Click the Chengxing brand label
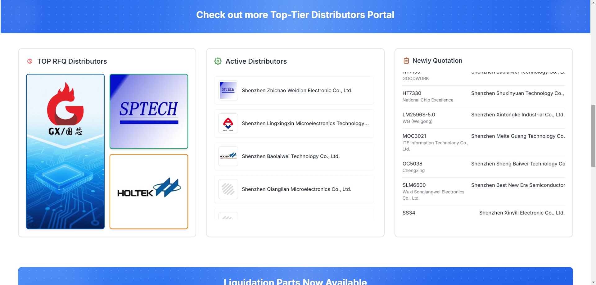The height and width of the screenshot is (285, 596). (x=413, y=170)
